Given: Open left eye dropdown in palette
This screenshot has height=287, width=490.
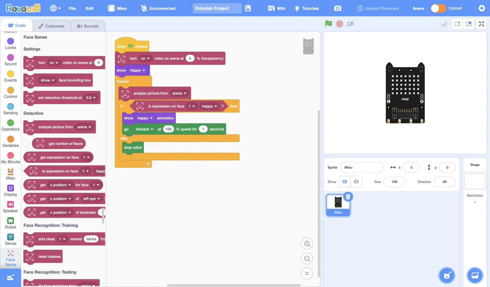Looking at the screenshot, I should pyautogui.click(x=92, y=199).
